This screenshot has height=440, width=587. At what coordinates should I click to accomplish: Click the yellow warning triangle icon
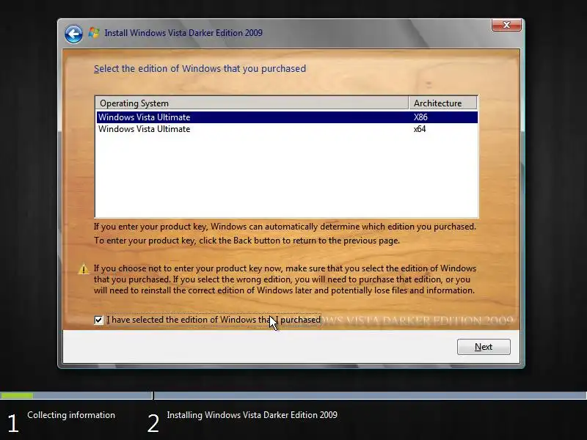(x=83, y=269)
